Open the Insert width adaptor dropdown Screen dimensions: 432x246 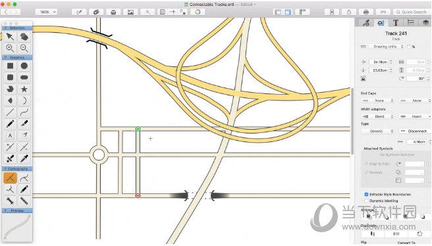click(x=415, y=116)
